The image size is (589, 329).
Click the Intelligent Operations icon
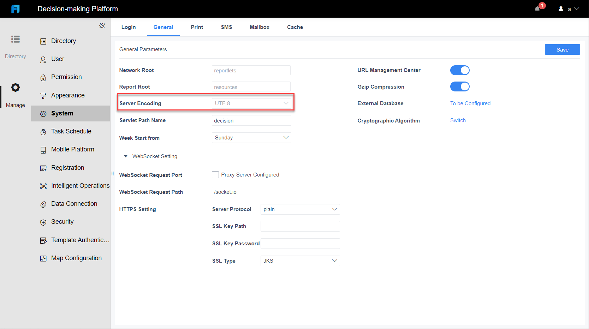pos(43,186)
